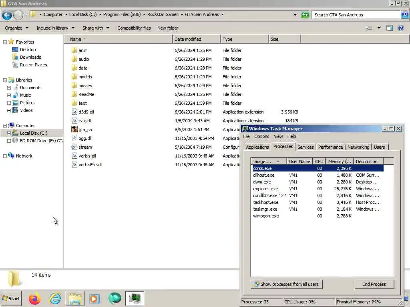Sort files by the Date modified column
This screenshot has height=307, width=410.
tap(197, 39)
